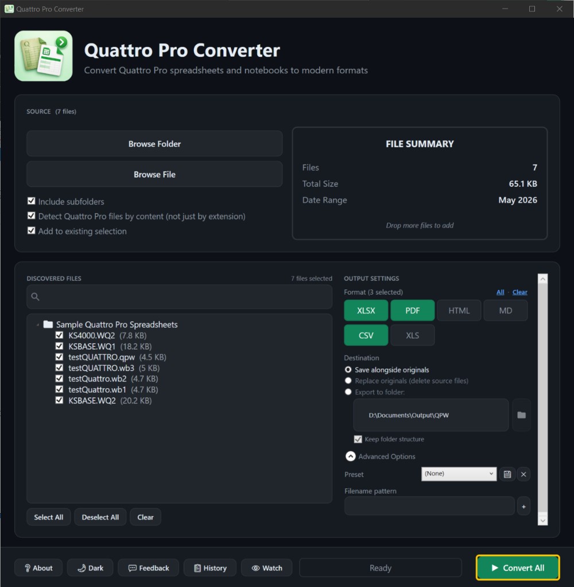Click the Sample Quattro Pro Spreadsheets folder icon

pos(48,324)
